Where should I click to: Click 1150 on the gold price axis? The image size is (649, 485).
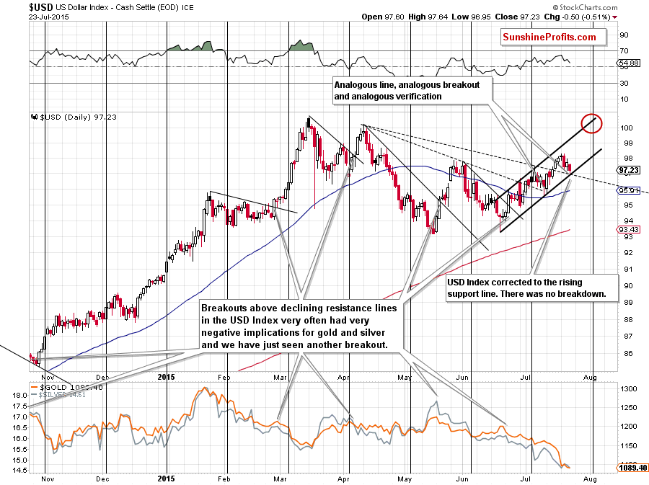628,445
